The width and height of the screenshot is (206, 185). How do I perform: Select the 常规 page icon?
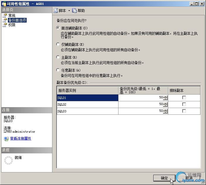(x=5, y=16)
